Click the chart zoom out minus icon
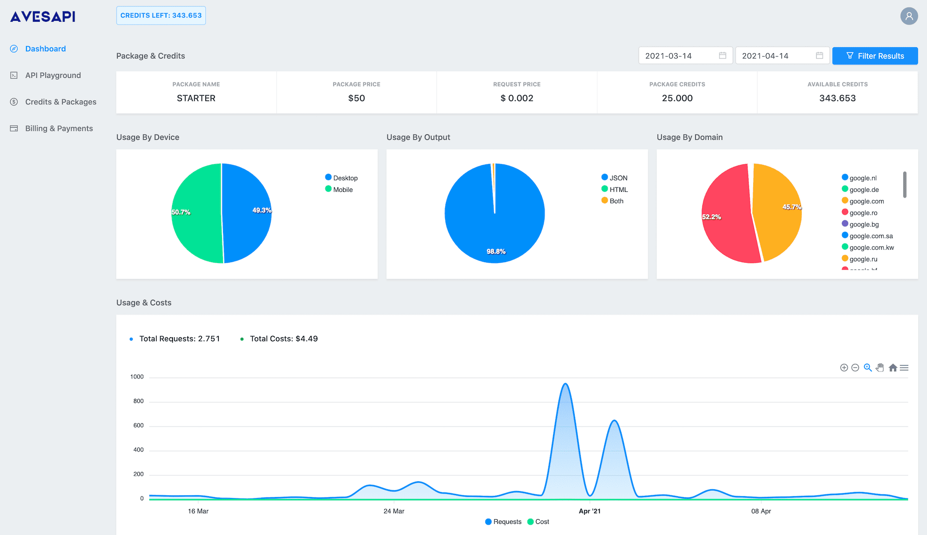This screenshot has width=927, height=535. tap(855, 368)
